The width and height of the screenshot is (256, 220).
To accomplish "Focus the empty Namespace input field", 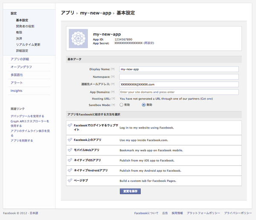I will pos(179,77).
